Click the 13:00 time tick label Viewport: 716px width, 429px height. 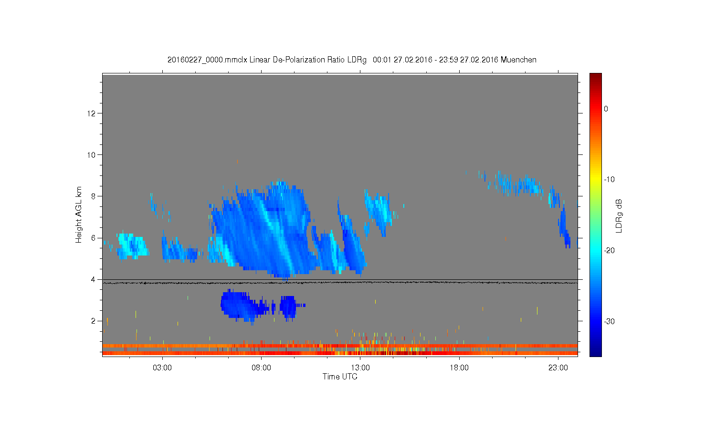pos(360,368)
